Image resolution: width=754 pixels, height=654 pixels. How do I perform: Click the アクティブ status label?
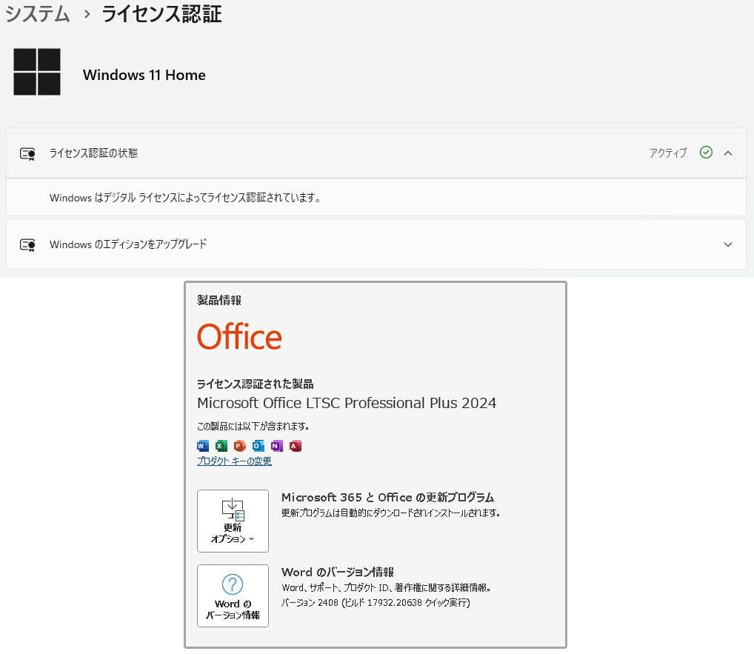(x=668, y=153)
